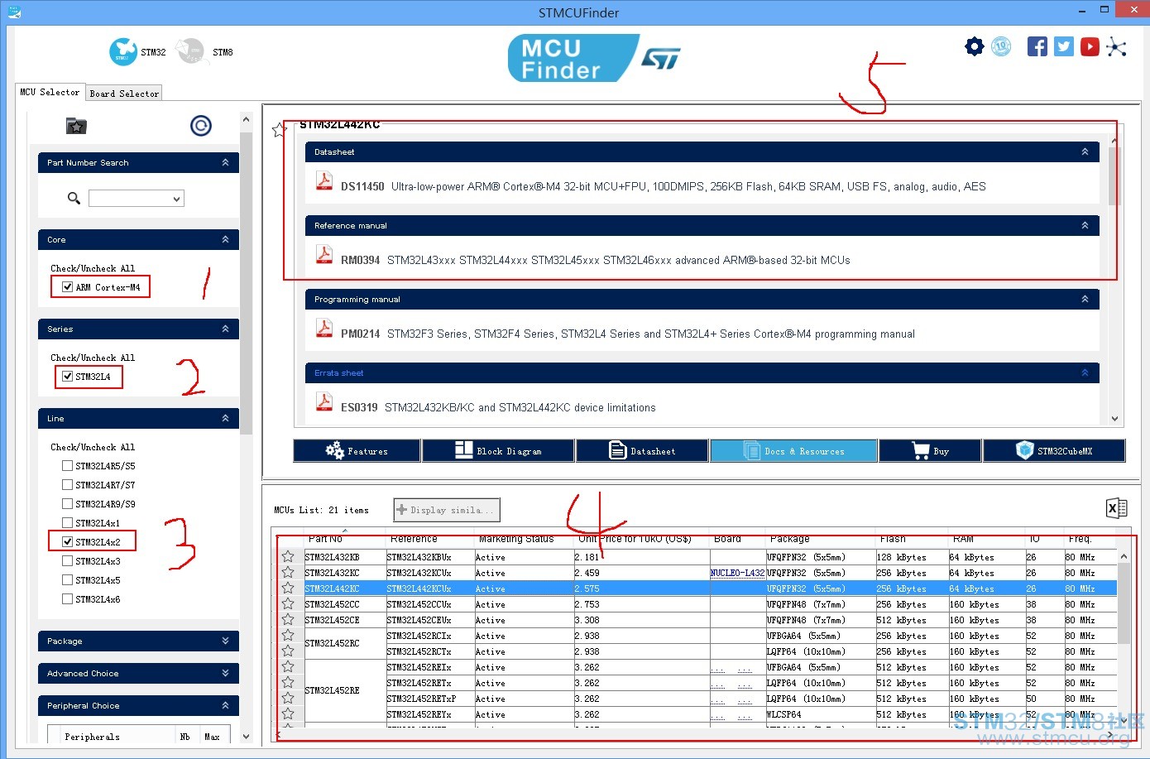Select the STM32 butterfly icon

[123, 51]
